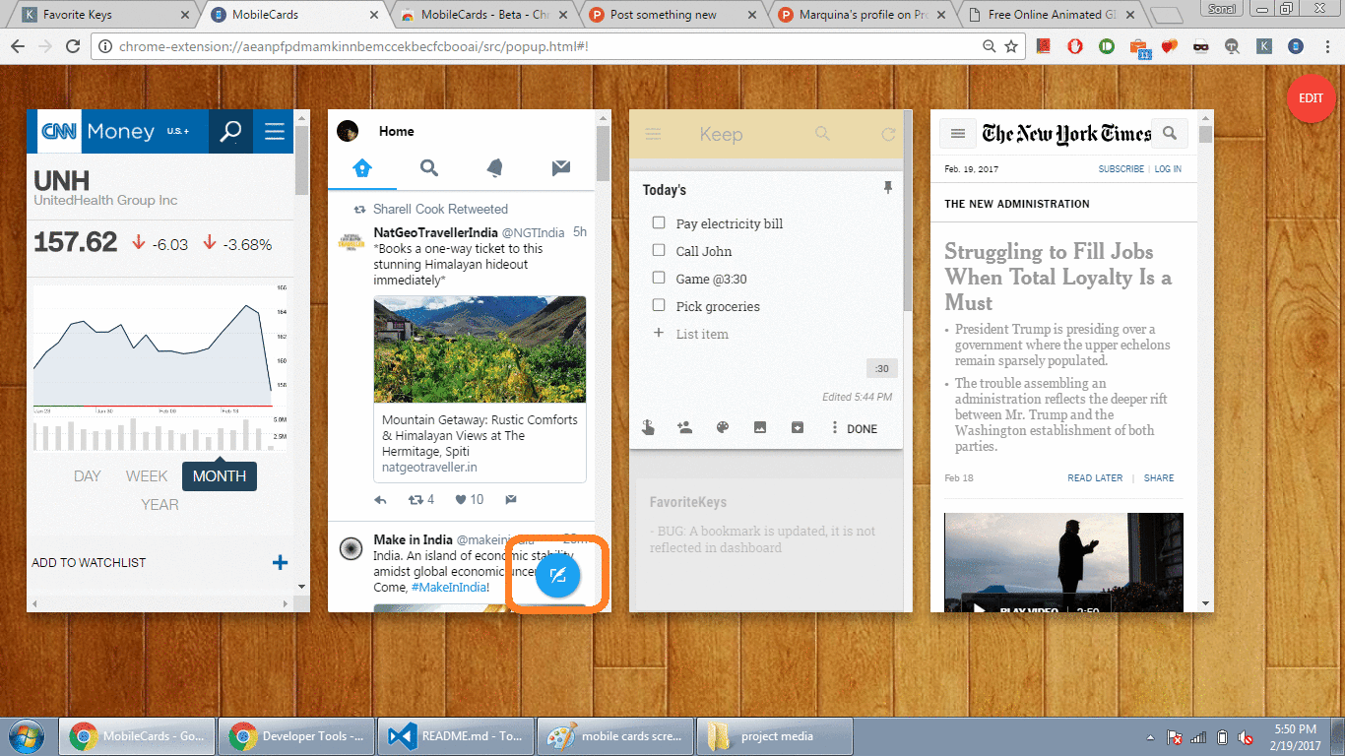Click the K Favorite Keys extension icon
Screen dimensions: 1345x756
[1265, 45]
